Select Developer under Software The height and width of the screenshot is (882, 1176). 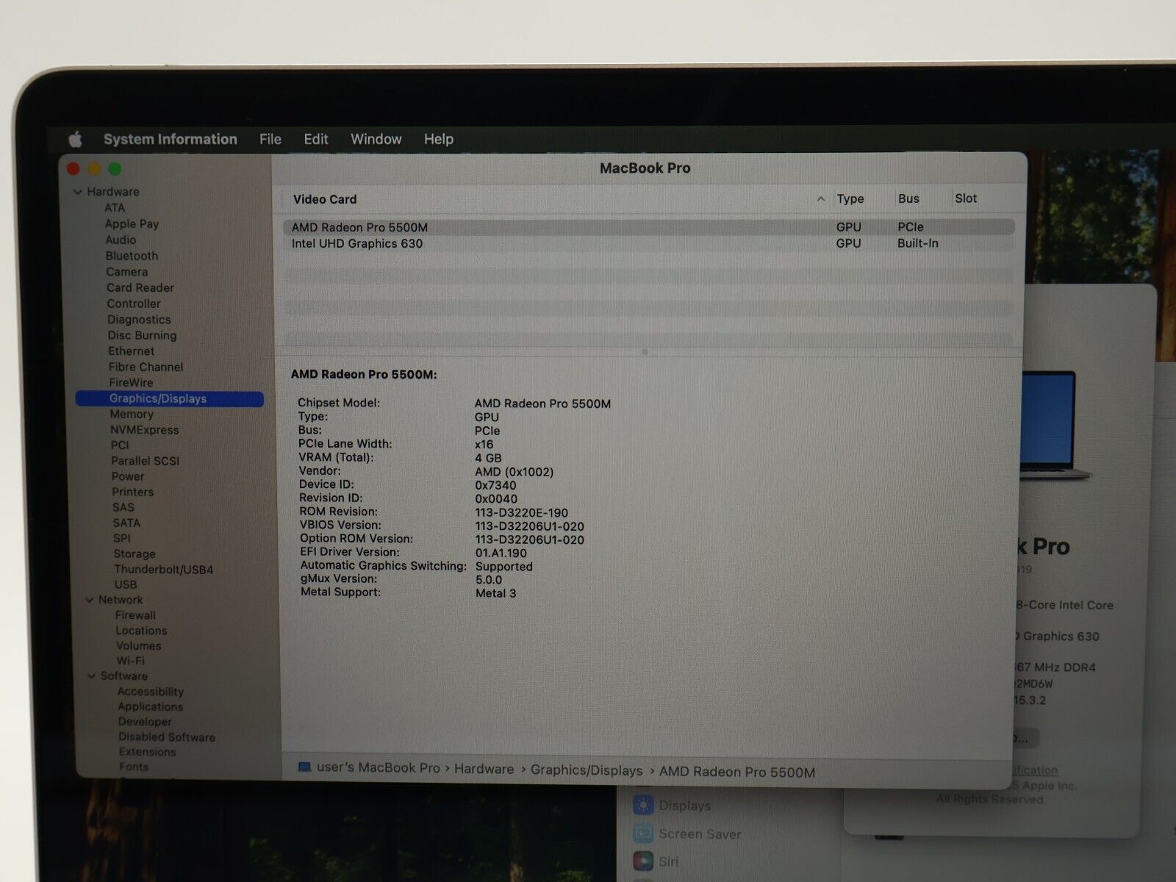point(145,722)
